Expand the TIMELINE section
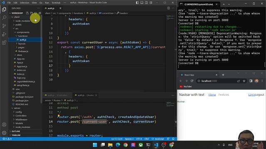Viewport: 266px width, 149px height. [x=25, y=135]
